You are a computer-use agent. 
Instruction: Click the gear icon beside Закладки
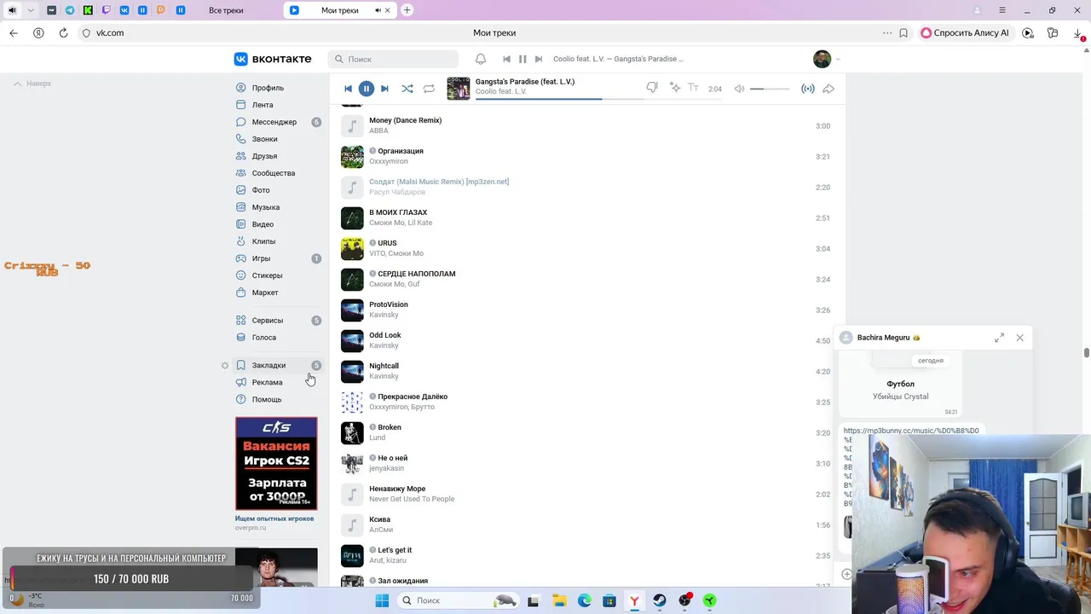coord(225,365)
